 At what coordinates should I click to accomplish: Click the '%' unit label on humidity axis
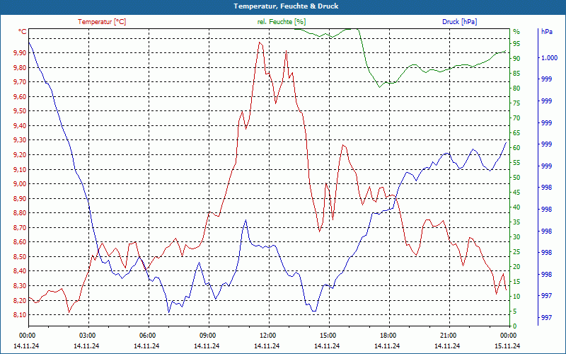pos(516,32)
